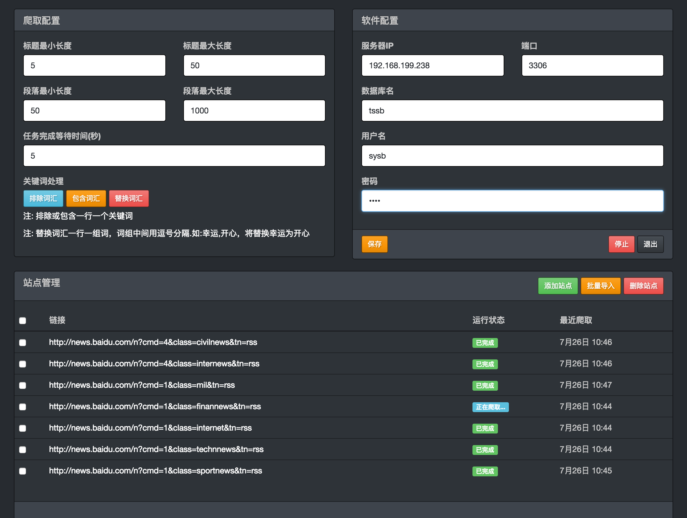The height and width of the screenshot is (518, 687).
Task: Open the internews RSS link
Action: click(154, 364)
